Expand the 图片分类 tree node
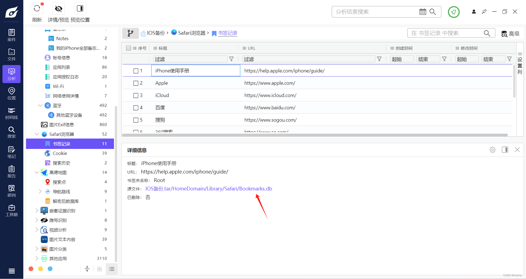 [37, 249]
